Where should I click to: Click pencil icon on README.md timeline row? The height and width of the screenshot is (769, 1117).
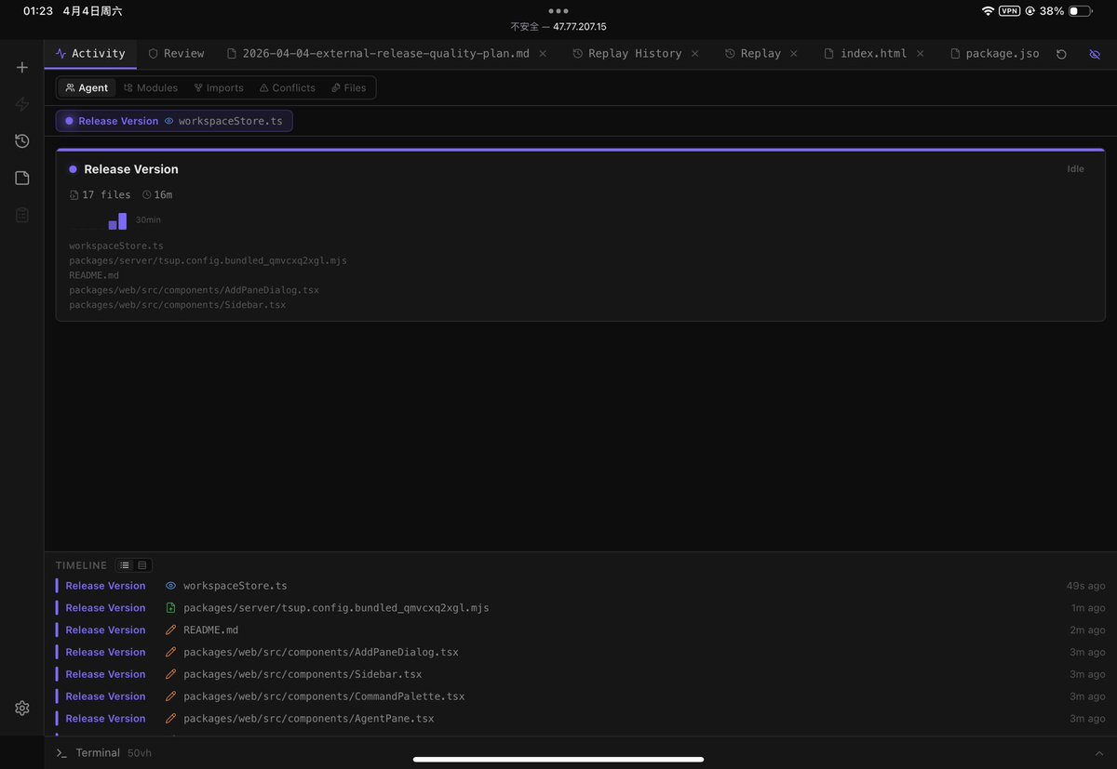point(170,630)
